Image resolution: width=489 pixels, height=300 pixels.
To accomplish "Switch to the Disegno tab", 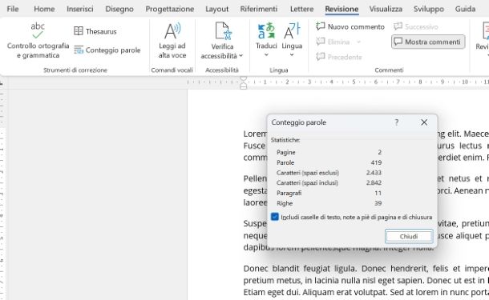I will click(119, 9).
